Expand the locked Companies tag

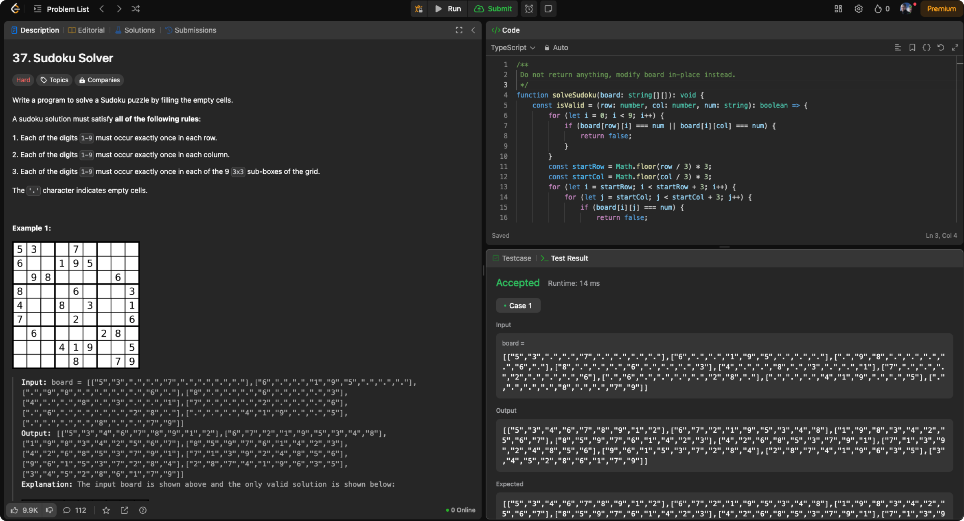(x=99, y=80)
